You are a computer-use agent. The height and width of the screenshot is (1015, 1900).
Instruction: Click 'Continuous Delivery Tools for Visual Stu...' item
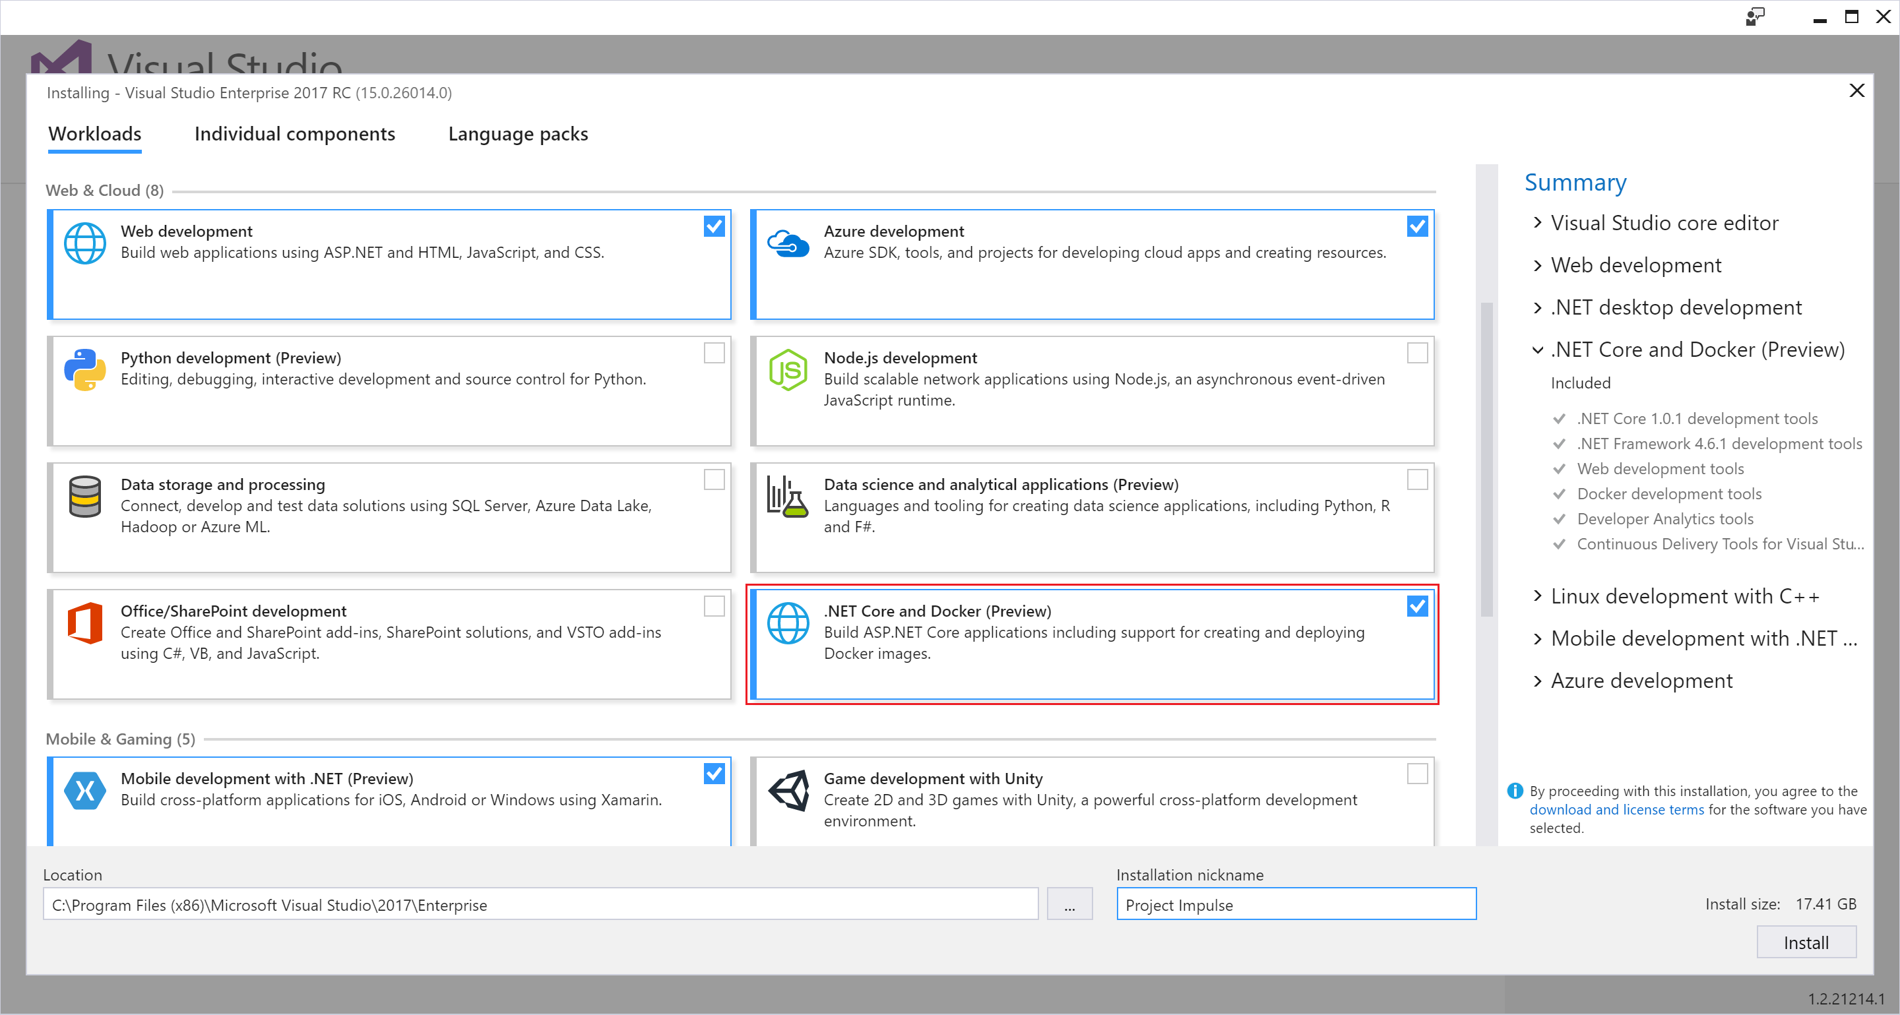[1719, 544]
